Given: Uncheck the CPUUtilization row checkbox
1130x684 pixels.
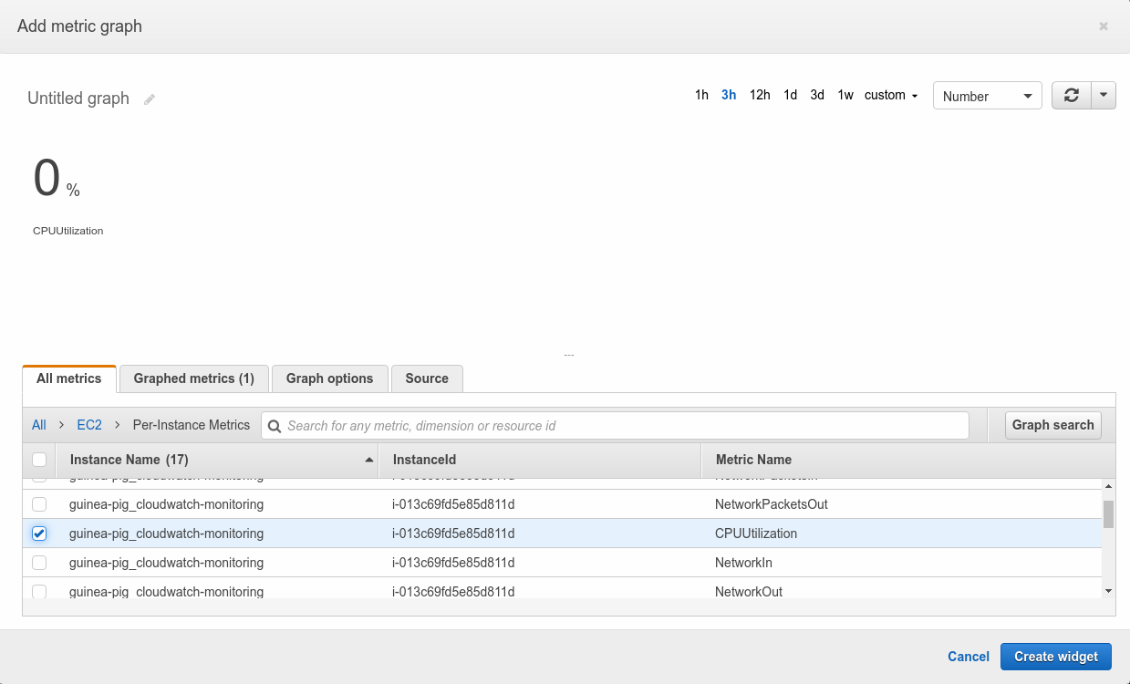Looking at the screenshot, I should [x=39, y=534].
